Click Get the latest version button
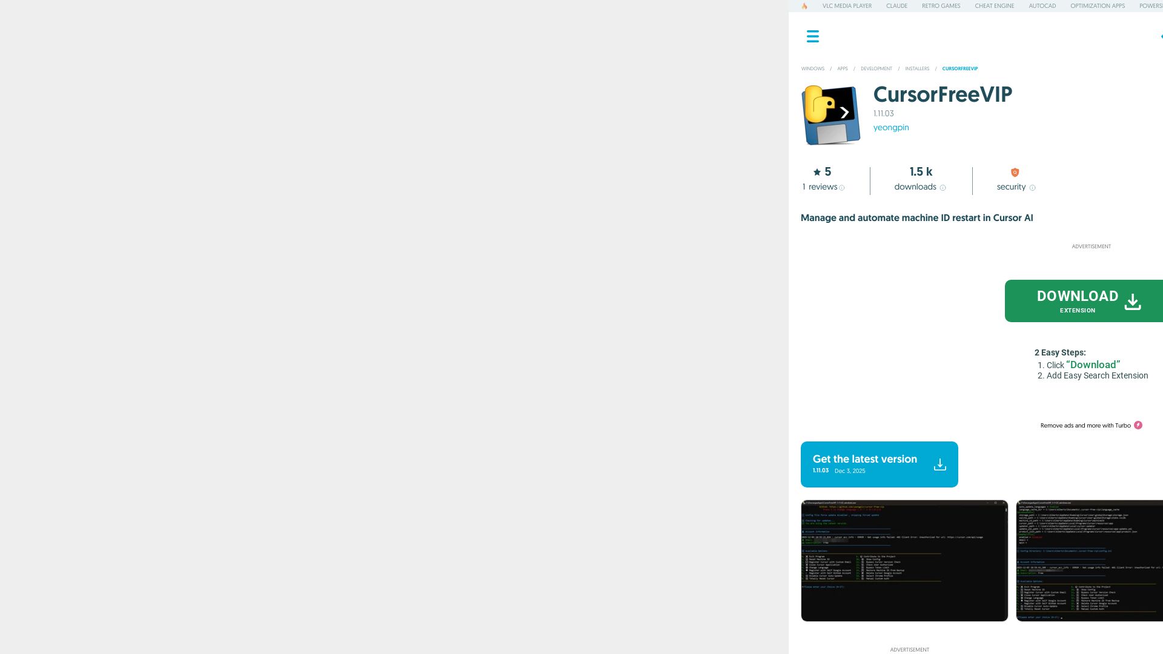The height and width of the screenshot is (654, 1163). (880, 464)
